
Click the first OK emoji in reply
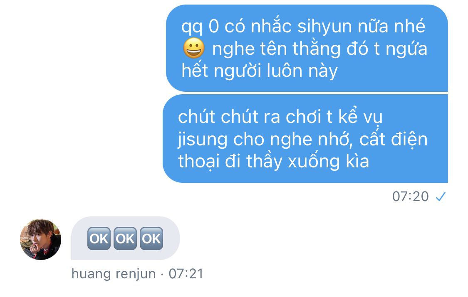click(x=99, y=238)
